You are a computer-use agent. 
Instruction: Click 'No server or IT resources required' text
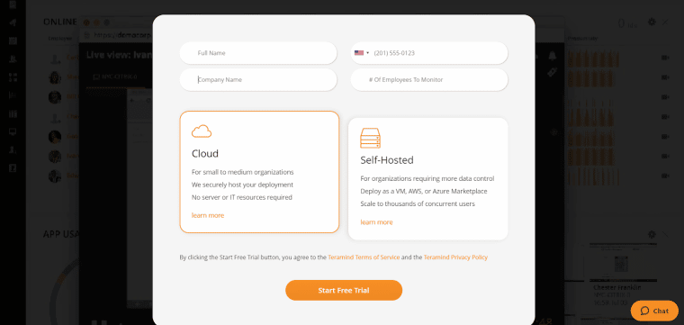242,197
